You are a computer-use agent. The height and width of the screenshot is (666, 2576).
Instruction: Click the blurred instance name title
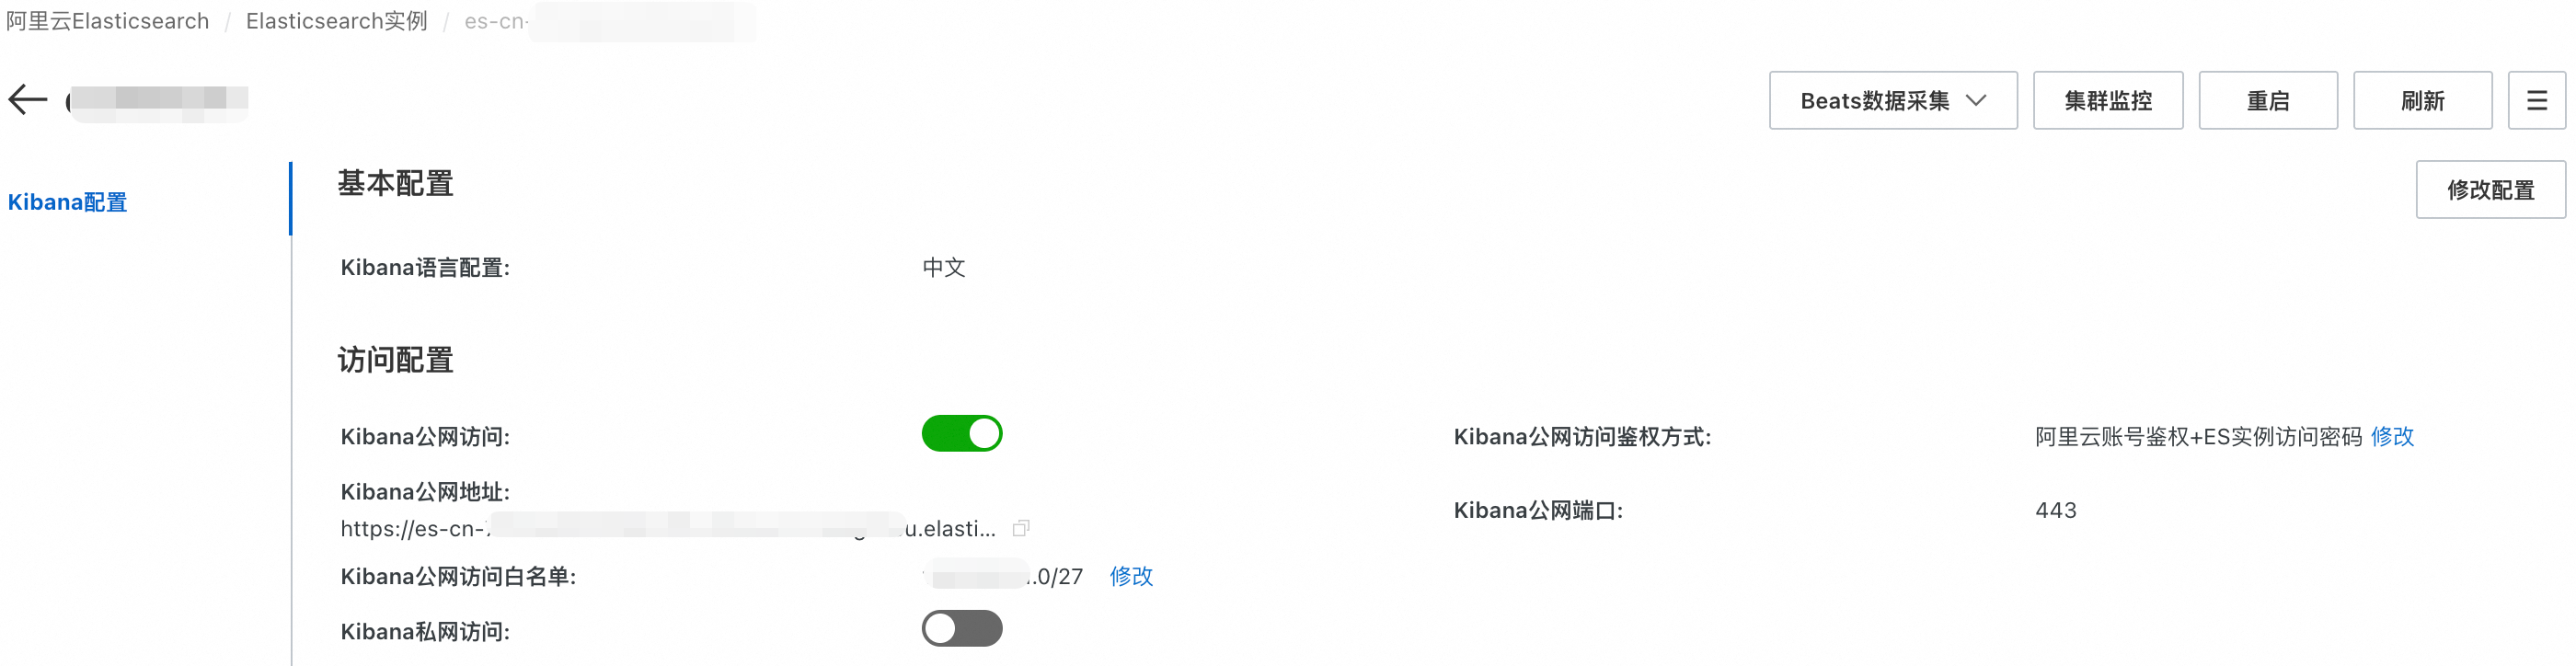click(158, 100)
